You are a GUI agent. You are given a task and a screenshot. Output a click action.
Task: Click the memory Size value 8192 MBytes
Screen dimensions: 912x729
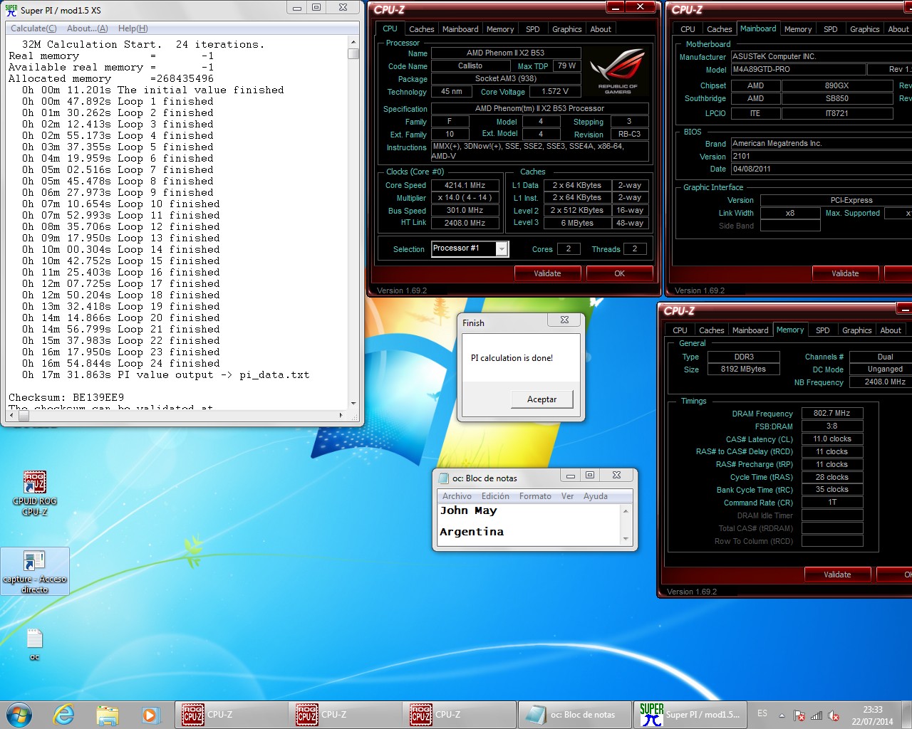point(743,369)
